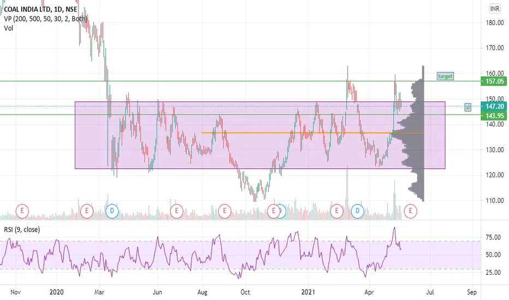Click the 50.00 RSI axis label
The image size is (509, 300).
pos(493,255)
